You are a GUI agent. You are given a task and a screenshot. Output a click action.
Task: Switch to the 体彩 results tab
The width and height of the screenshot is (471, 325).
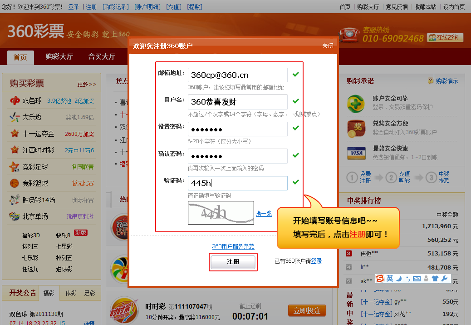click(71, 293)
